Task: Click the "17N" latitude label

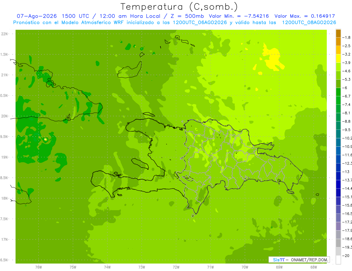Action: (5, 239)
